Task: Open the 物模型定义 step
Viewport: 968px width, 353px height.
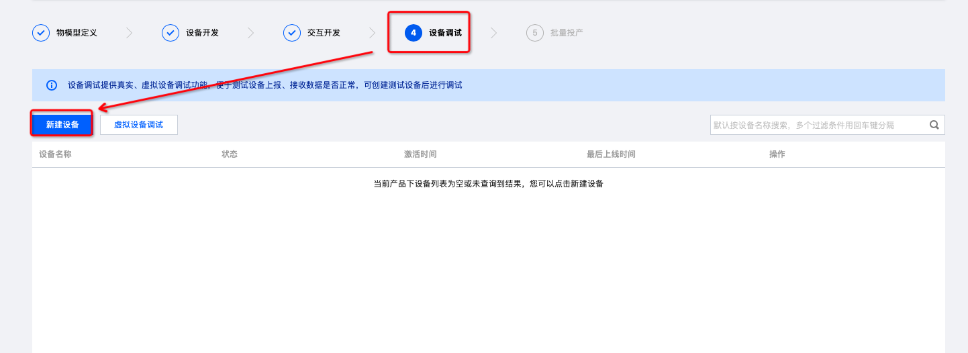Action: 77,33
